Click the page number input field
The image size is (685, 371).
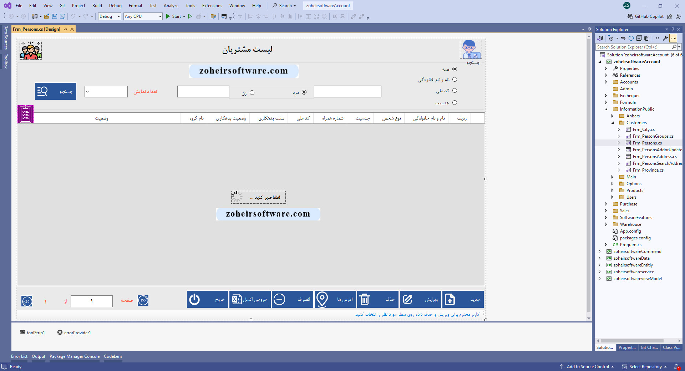92,301
